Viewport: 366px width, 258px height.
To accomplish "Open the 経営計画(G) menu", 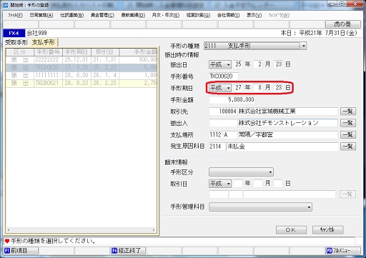I will 198,15.
